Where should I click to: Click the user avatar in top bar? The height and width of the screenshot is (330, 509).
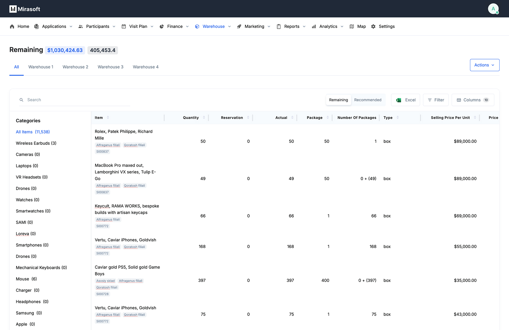coord(493,9)
